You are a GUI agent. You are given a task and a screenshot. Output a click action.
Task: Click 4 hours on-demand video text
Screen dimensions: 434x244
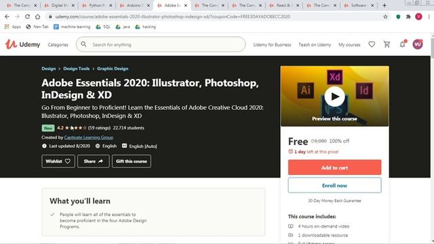click(x=323, y=226)
